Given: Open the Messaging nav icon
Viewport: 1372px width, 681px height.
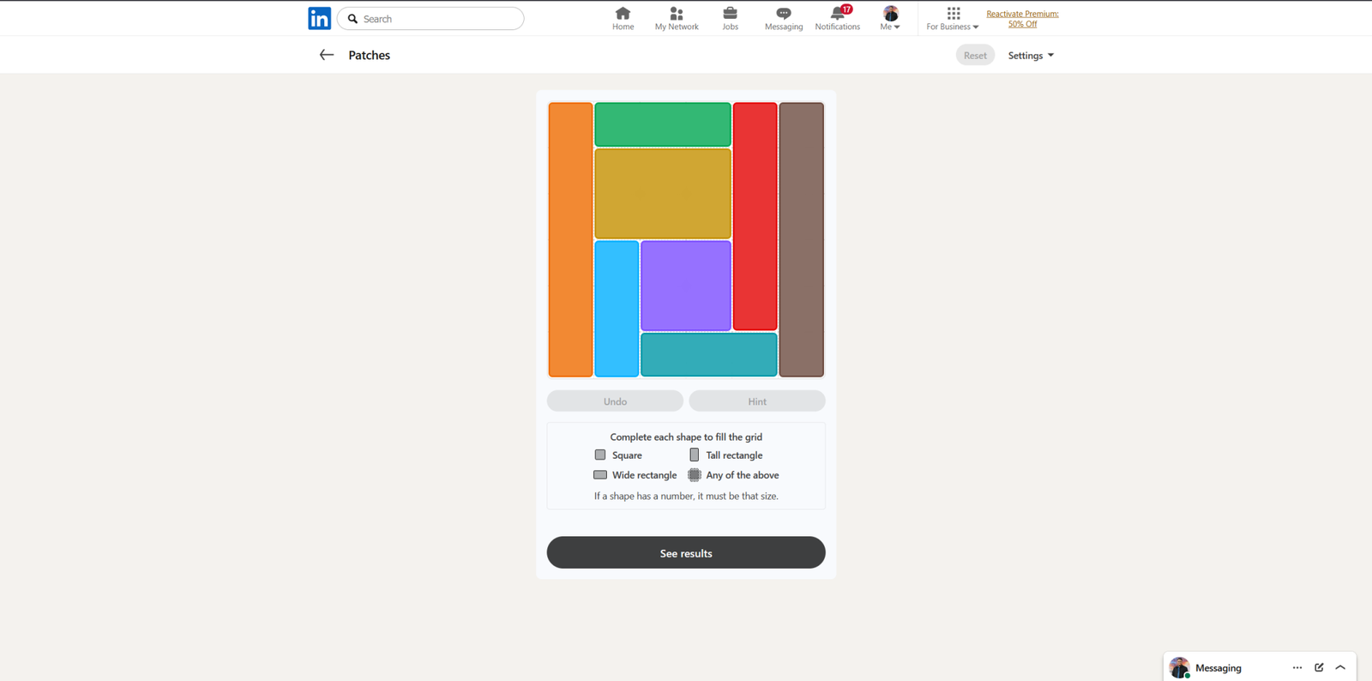Looking at the screenshot, I should pyautogui.click(x=783, y=14).
